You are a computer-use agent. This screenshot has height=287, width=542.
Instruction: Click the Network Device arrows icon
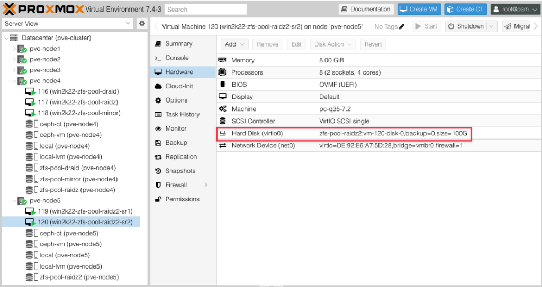[223, 145]
